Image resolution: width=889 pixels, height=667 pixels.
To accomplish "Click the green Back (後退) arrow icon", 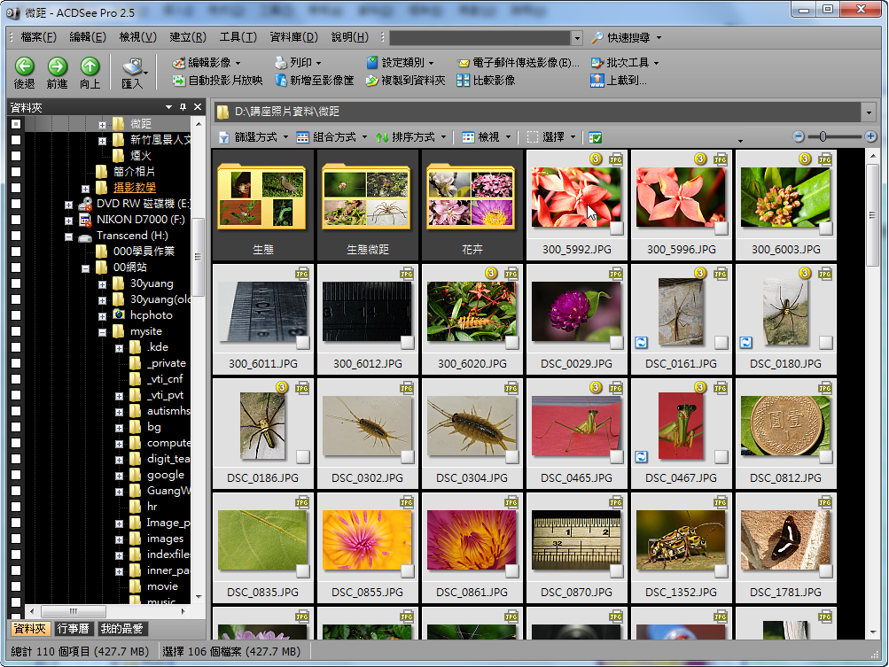I will 24,66.
